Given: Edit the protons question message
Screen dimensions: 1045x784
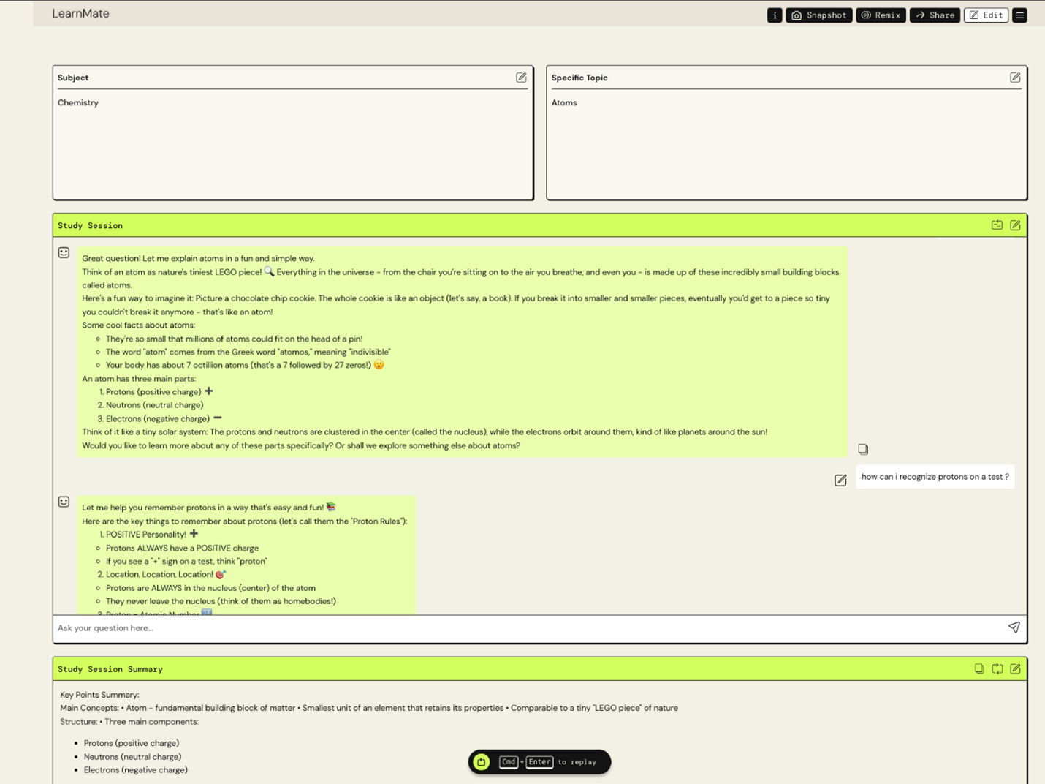Looking at the screenshot, I should [840, 480].
